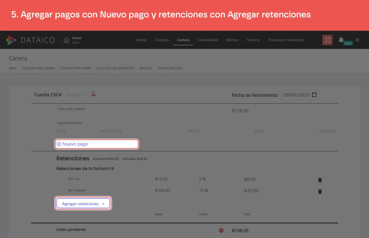Open Productos e Inventario menu
369x238 pixels.
coord(286,40)
